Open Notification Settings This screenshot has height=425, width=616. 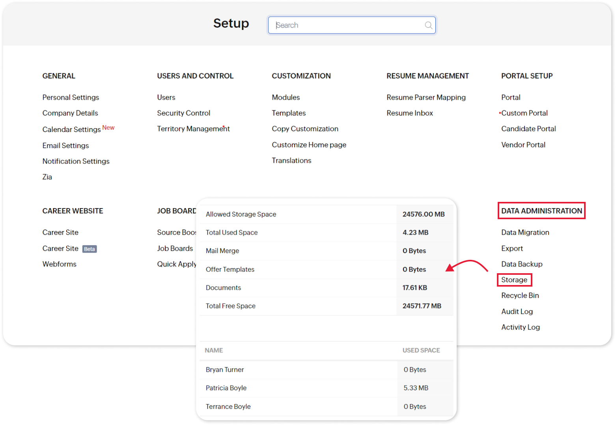[x=76, y=161]
